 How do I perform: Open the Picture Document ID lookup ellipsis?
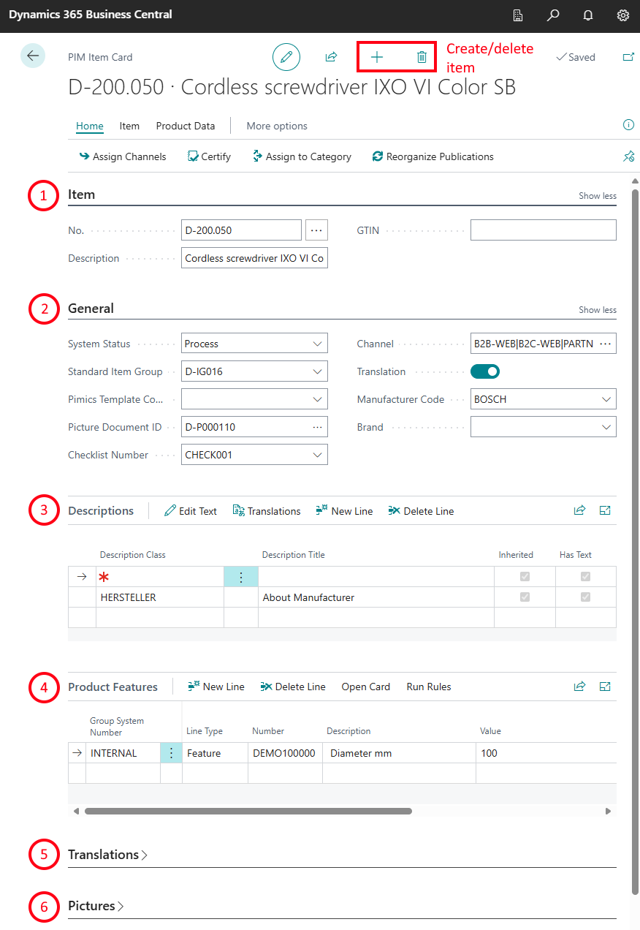pyautogui.click(x=317, y=427)
